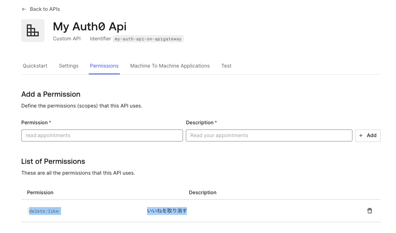Switch to the Quickstart tab
Image resolution: width=396 pixels, height=233 pixels.
click(35, 66)
